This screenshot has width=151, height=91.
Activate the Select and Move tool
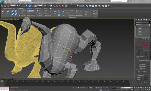(x=30, y=6)
